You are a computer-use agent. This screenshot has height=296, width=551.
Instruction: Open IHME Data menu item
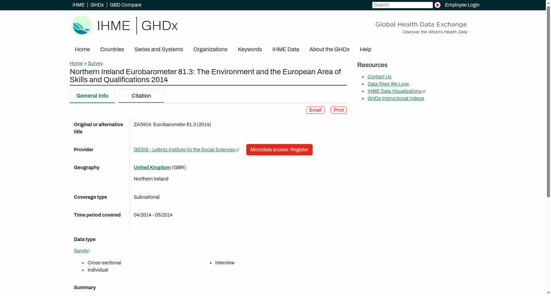click(285, 50)
